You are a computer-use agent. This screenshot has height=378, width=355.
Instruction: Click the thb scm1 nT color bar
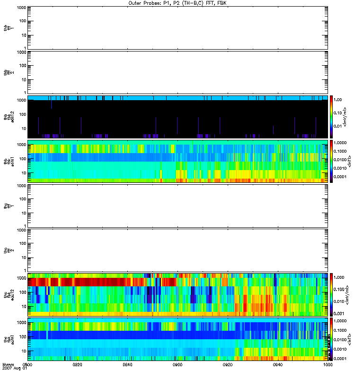pyautogui.click(x=331, y=161)
